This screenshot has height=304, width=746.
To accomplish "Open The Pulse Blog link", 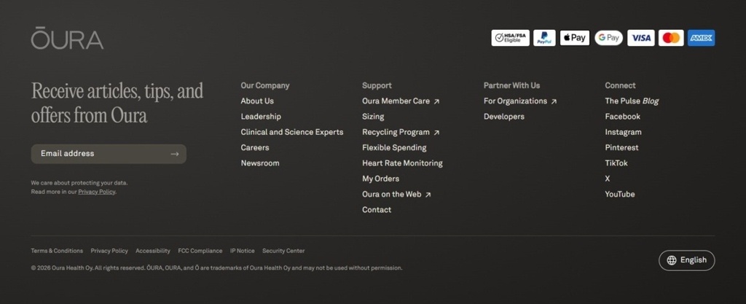I will coord(632,101).
